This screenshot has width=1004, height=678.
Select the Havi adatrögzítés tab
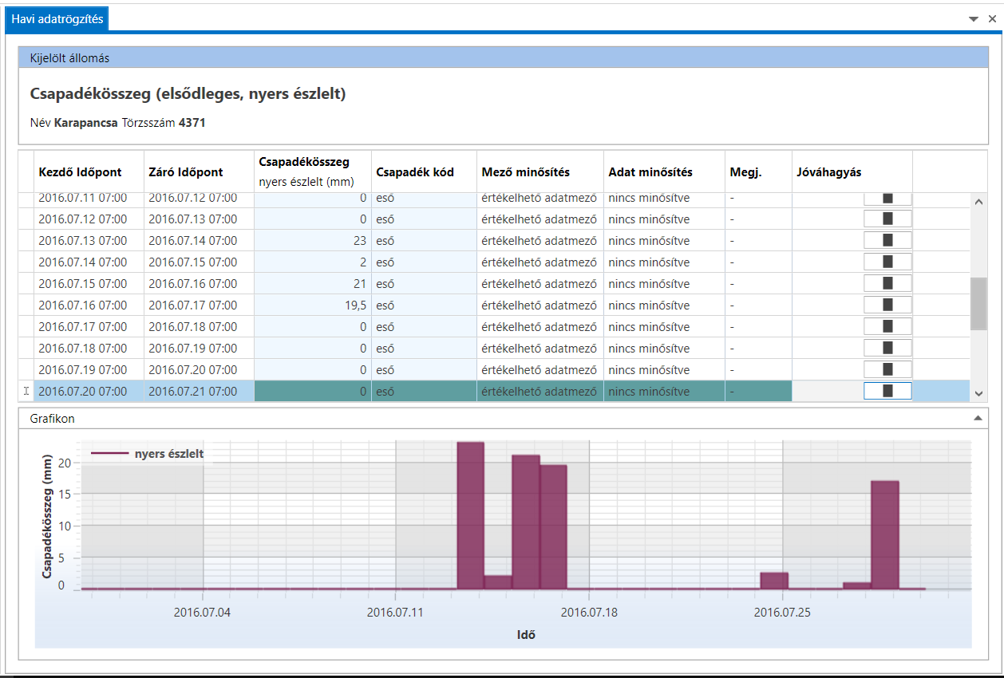(x=57, y=19)
